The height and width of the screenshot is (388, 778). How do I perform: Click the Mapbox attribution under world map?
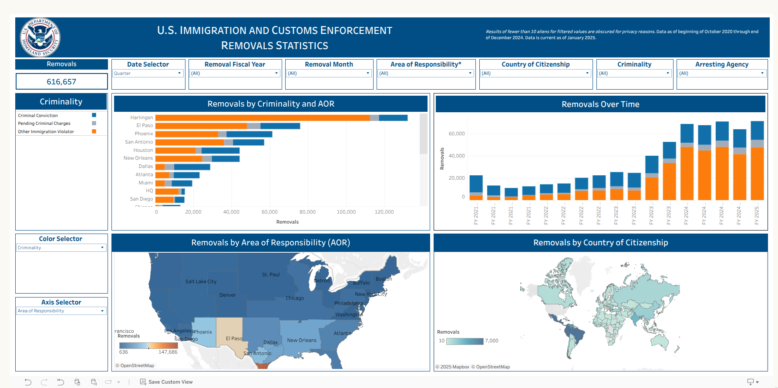[452, 367]
